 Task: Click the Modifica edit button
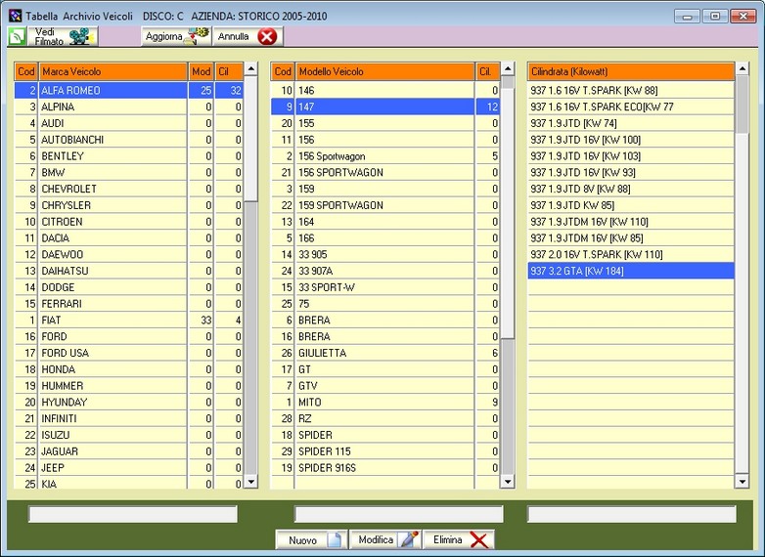[384, 540]
